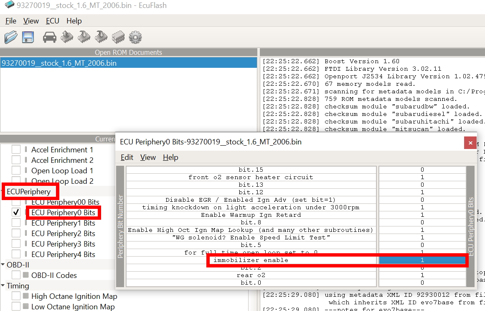Check the ECU Periphery3 Bits checkbox

(x=16, y=244)
